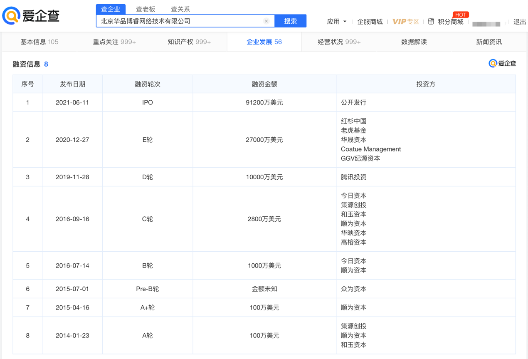Click investor GGV纪源资本
The width and height of the screenshot is (528, 359).
360,158
